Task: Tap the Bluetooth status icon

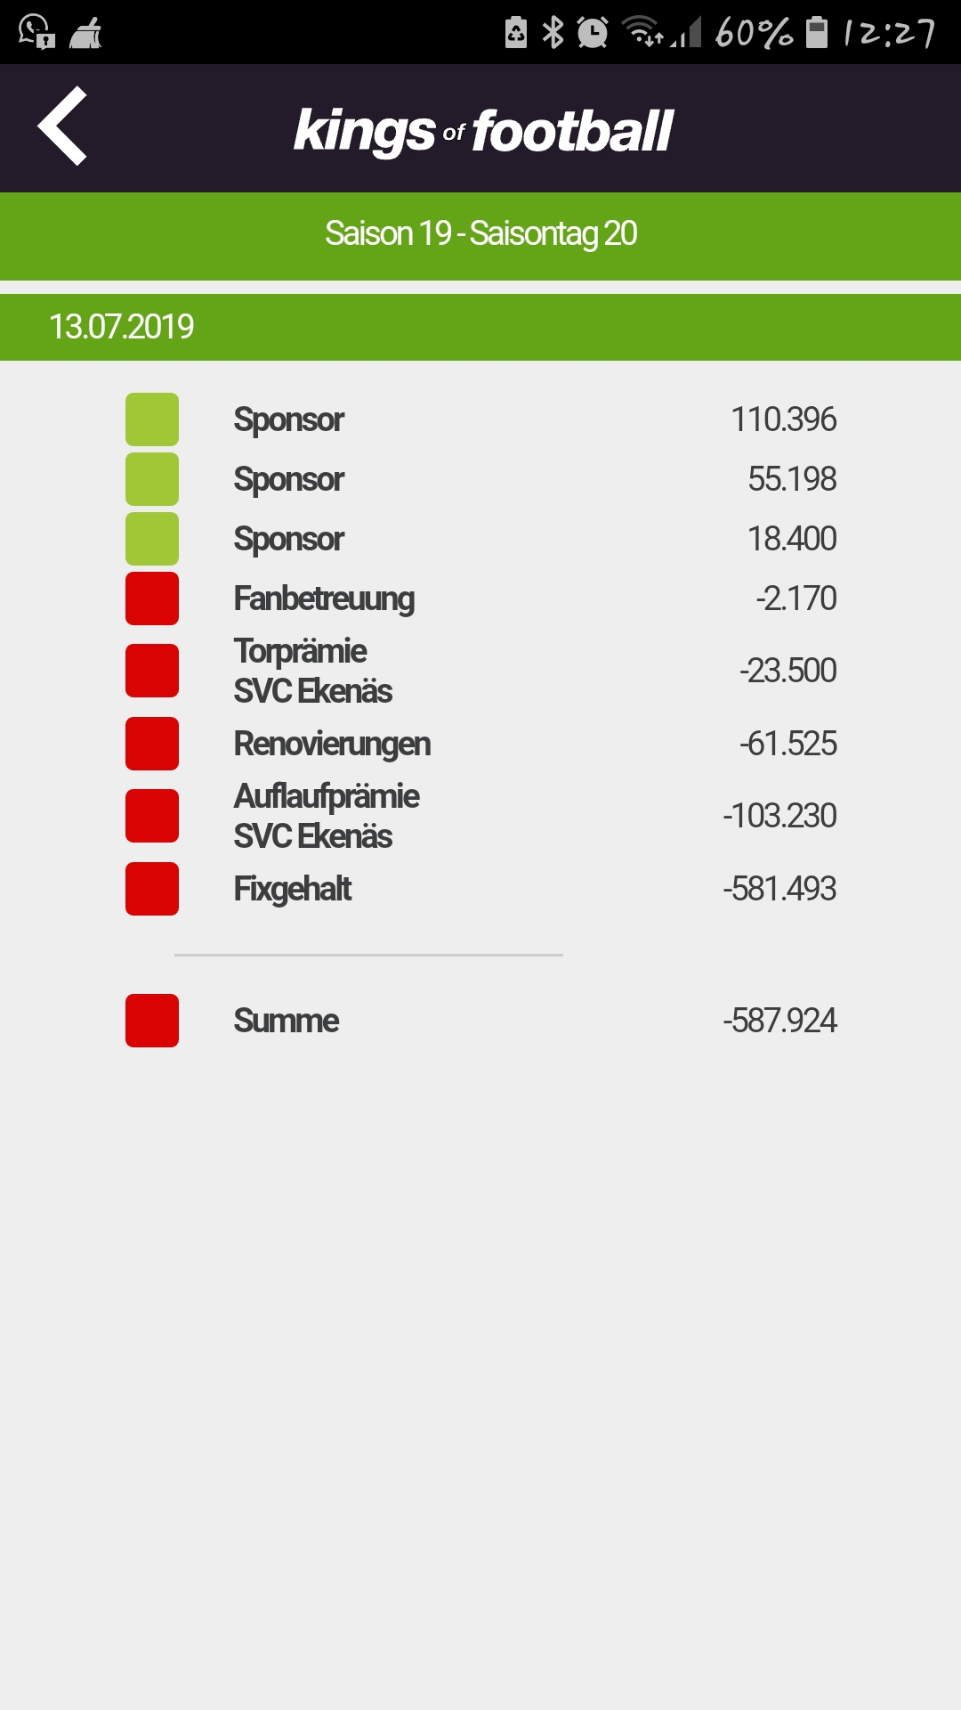Action: [553, 32]
